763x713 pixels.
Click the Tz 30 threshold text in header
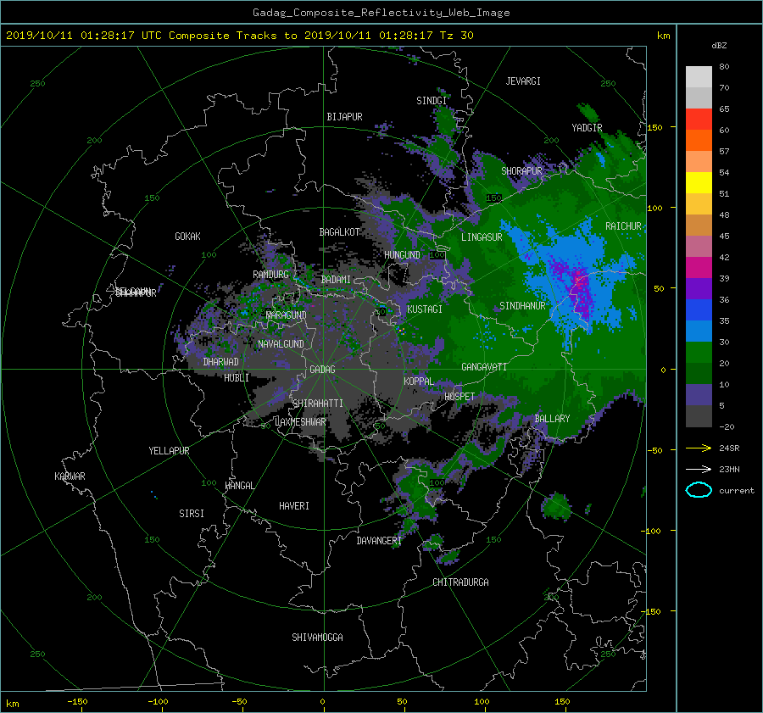pos(456,35)
